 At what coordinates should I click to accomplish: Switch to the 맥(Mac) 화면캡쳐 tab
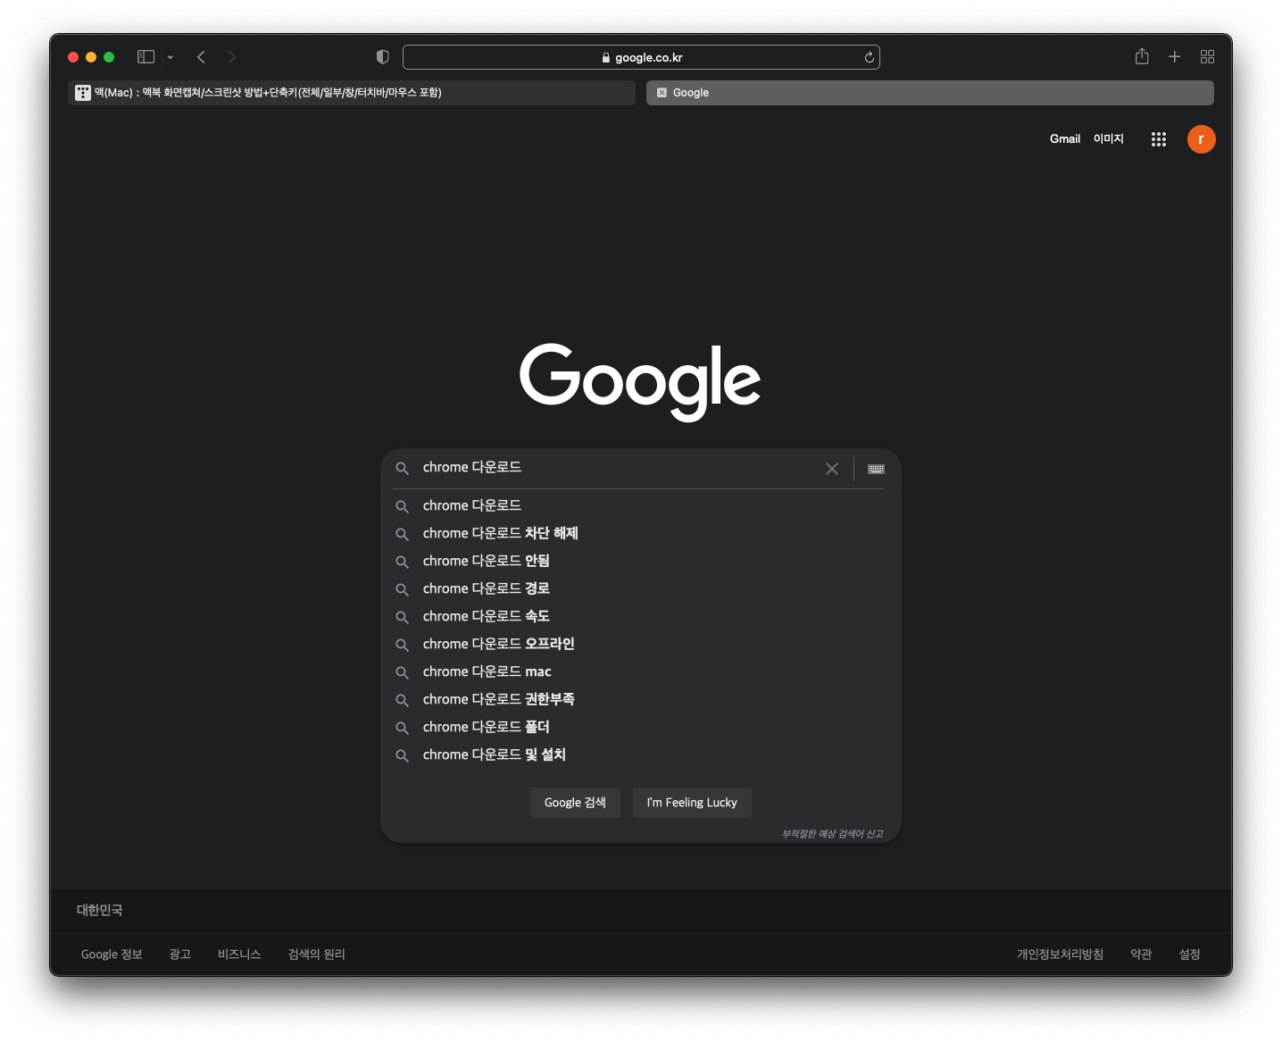pos(352,93)
